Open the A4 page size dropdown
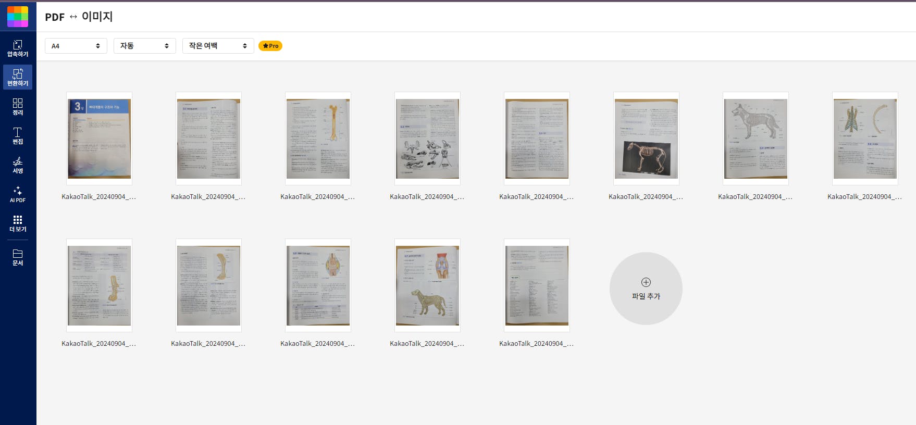 76,46
